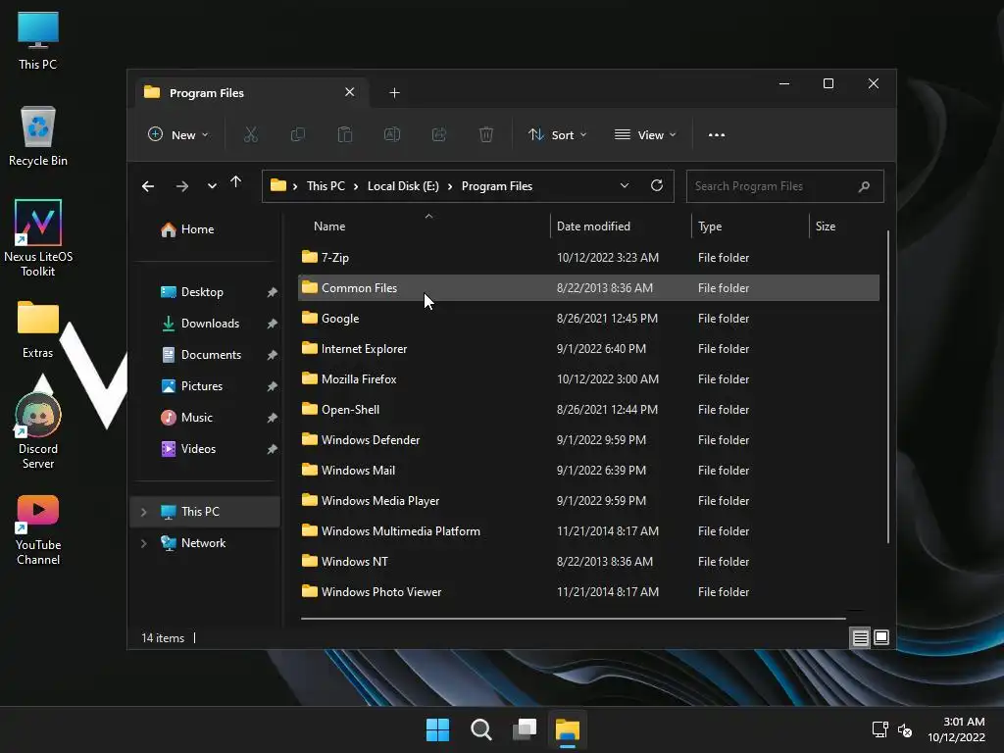
Task: Click chevron after This PC breadcrumb
Action: [x=356, y=186]
